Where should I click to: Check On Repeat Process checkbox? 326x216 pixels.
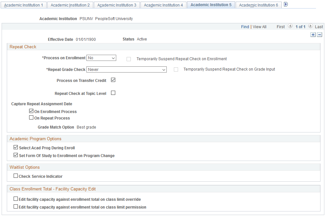coord(31,118)
